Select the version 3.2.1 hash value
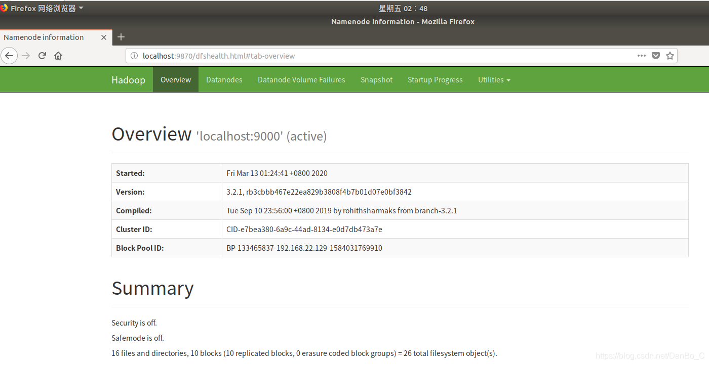The height and width of the screenshot is (365, 709). click(319, 192)
